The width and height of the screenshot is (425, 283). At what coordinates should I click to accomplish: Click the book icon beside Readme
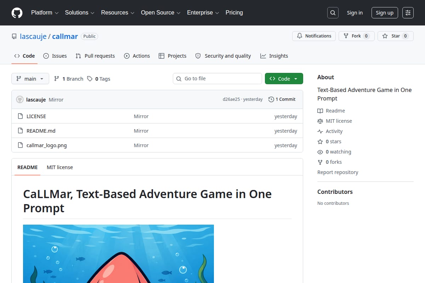point(320,111)
